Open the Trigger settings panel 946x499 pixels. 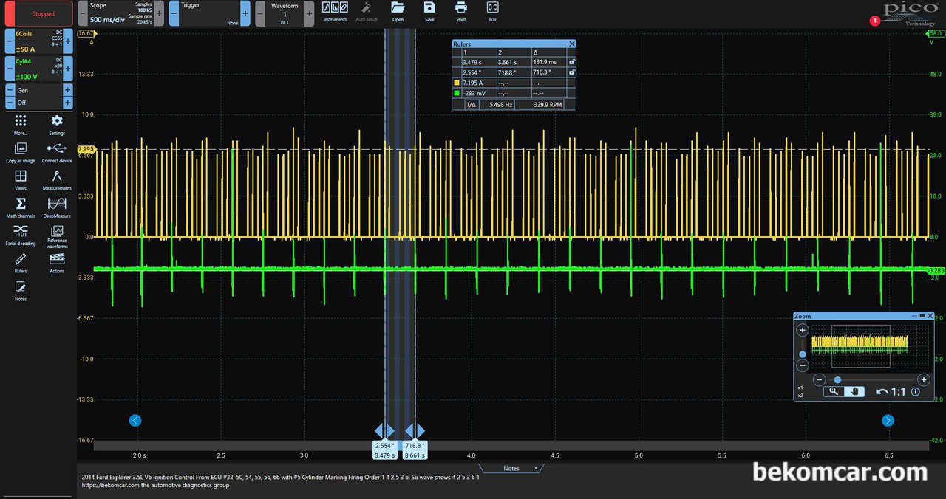[x=210, y=13]
